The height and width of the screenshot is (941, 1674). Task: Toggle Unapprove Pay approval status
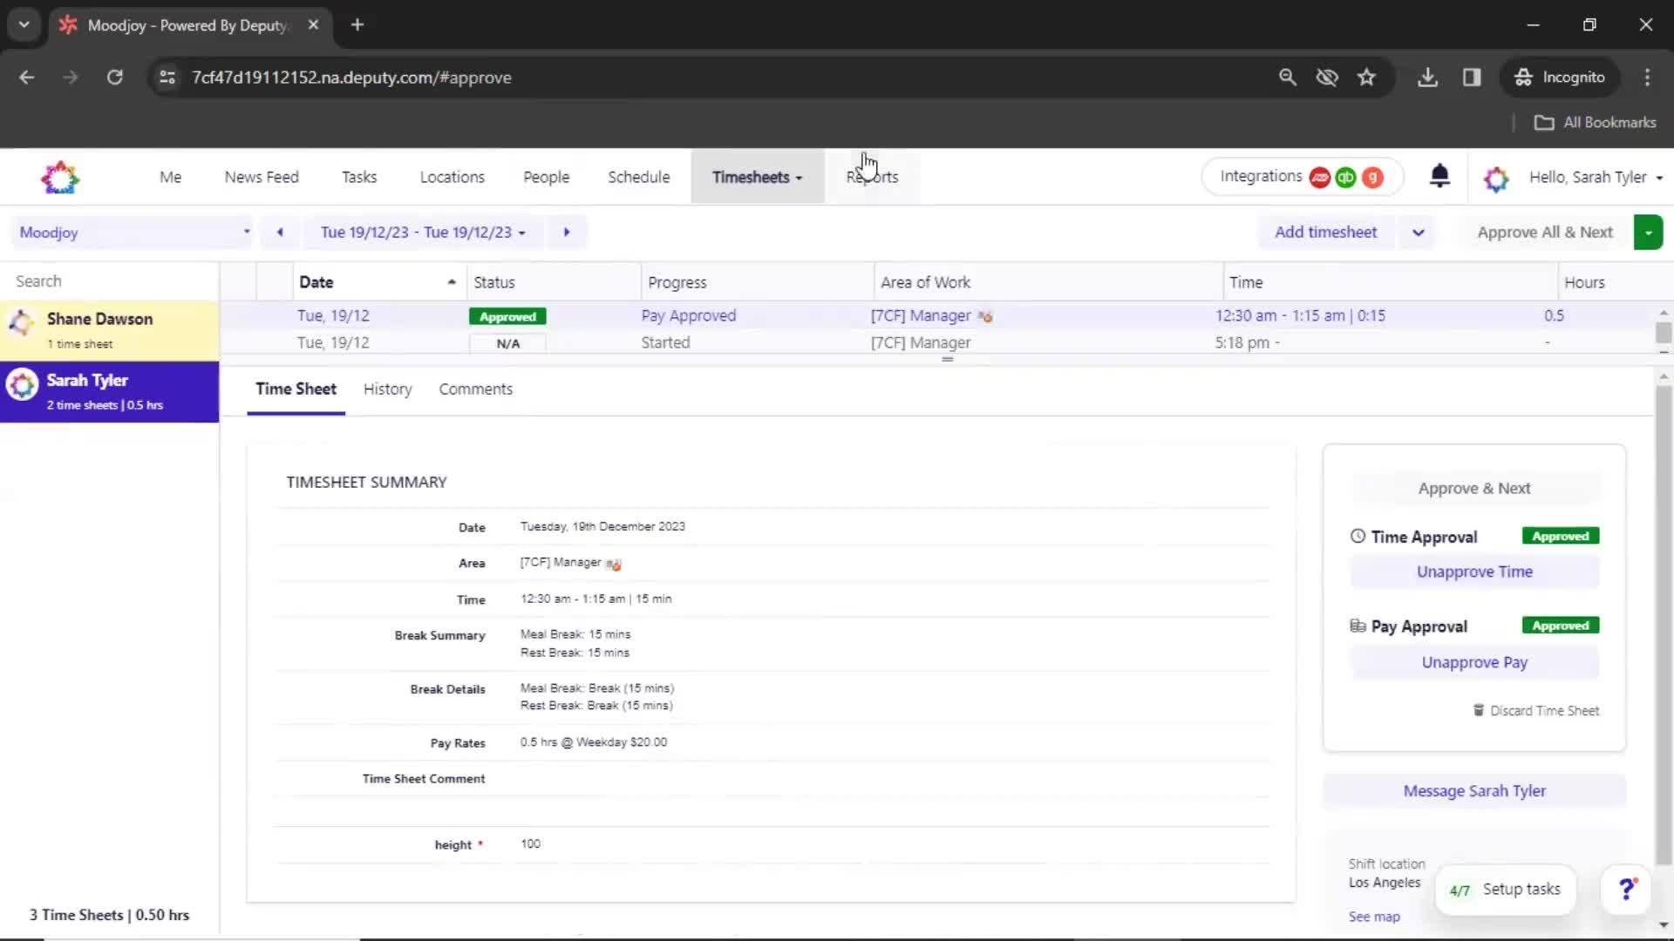[1474, 660]
